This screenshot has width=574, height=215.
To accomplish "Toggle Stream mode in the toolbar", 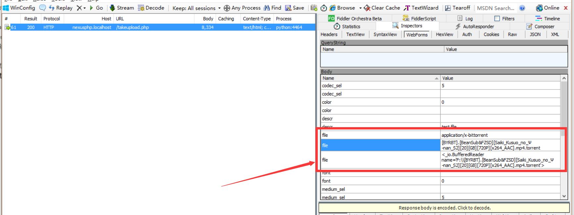I will pyautogui.click(x=122, y=8).
